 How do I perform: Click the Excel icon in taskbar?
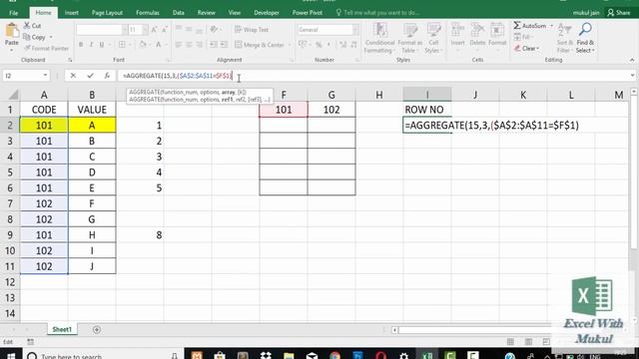427,355
